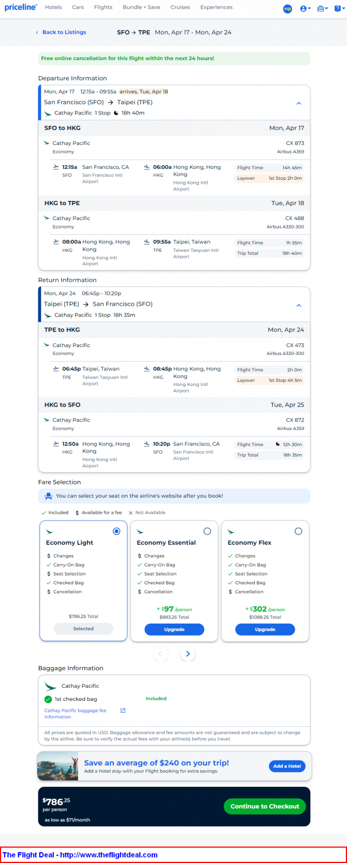Open the Hotels menu item
The width and height of the screenshot is (347, 863).
point(53,7)
